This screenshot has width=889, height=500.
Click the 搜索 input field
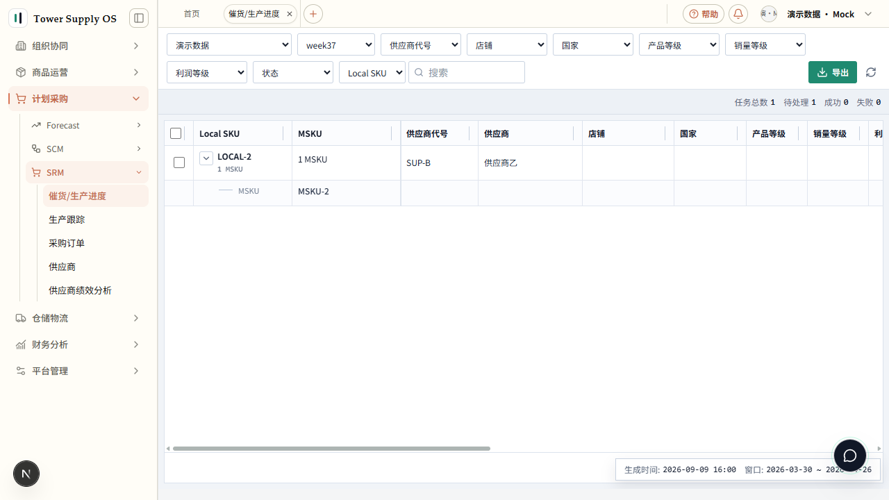click(467, 72)
